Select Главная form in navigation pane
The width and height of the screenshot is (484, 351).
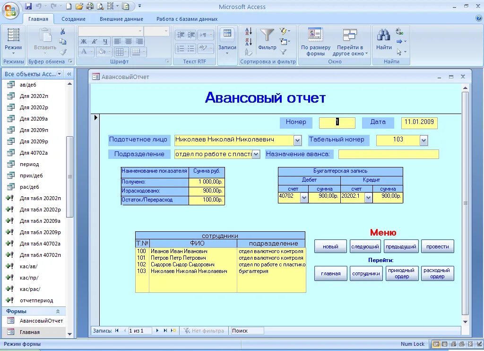(30, 332)
